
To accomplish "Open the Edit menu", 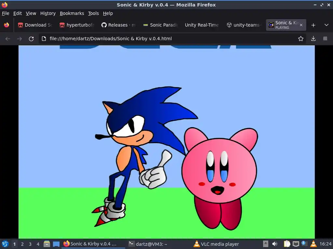I will tap(18, 13).
